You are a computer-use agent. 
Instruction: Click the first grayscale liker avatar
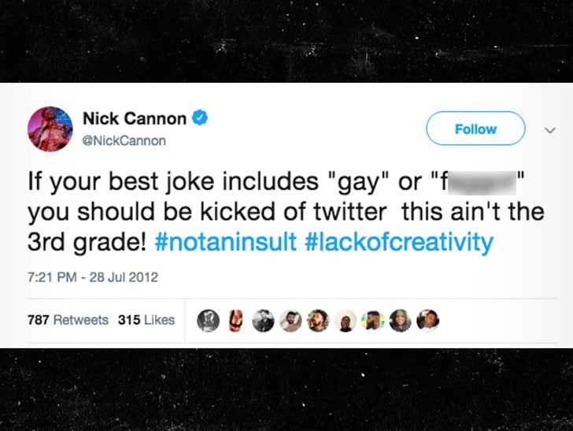click(209, 320)
